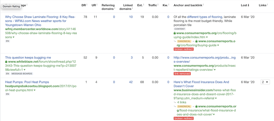
Task: Click the Ext. column info icon
Action: (144, 5)
